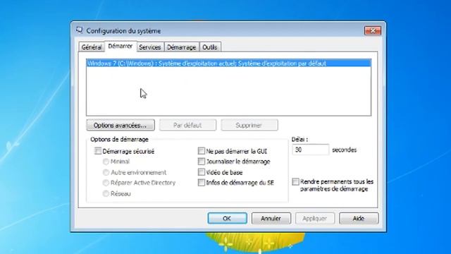Click the Annuler button
Screen dimensions: 451x254
tap(271, 218)
